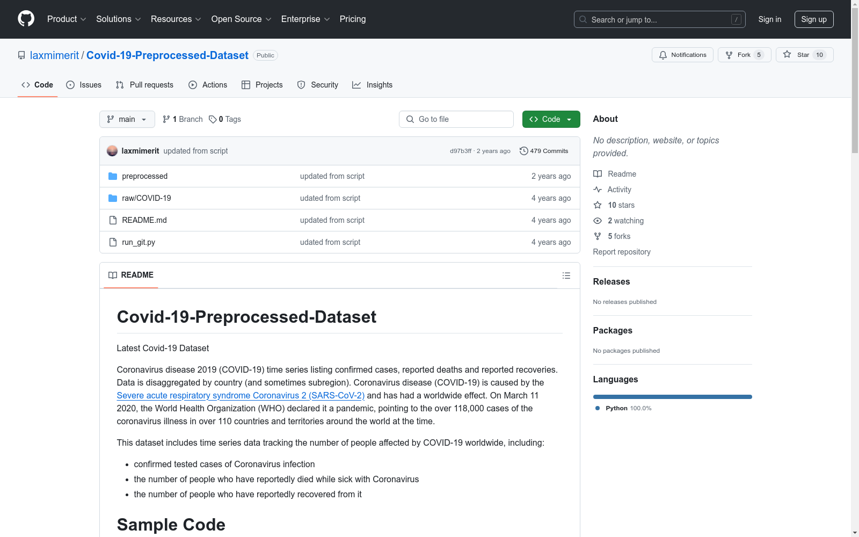859x537 pixels.
Task: Click Report repository link
Action: [622, 252]
